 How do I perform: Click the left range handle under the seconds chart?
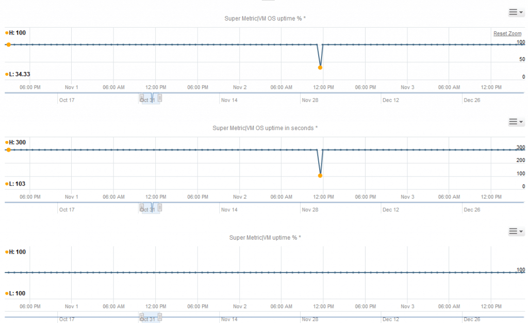click(142, 207)
